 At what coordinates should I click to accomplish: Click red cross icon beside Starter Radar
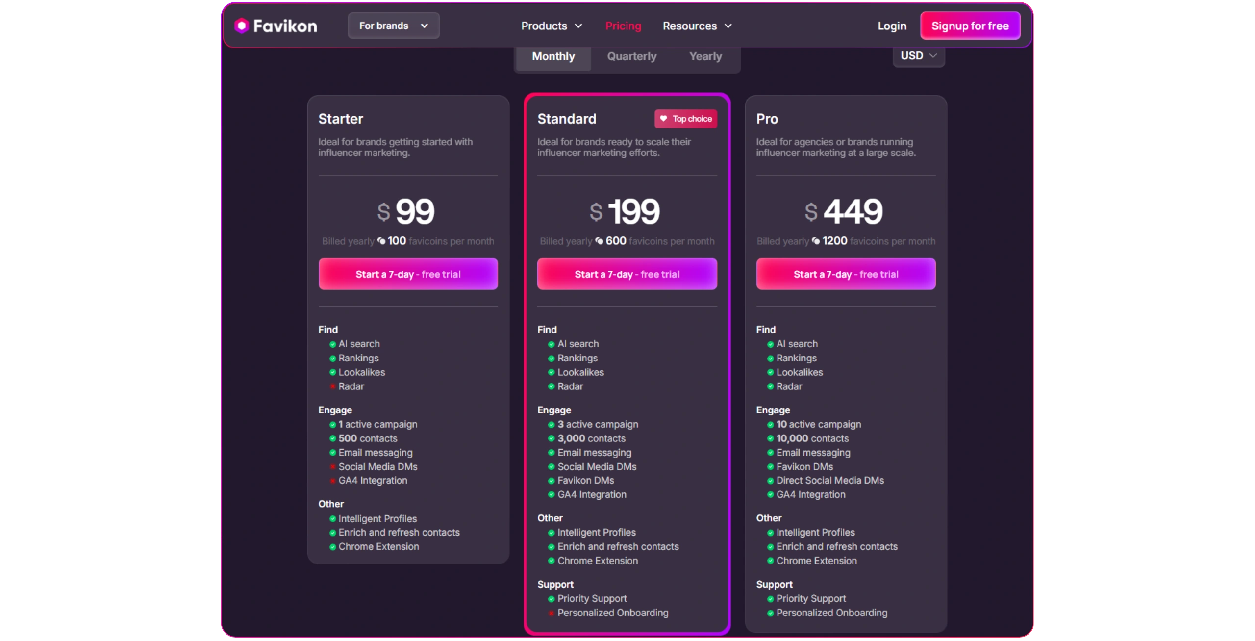pos(332,386)
